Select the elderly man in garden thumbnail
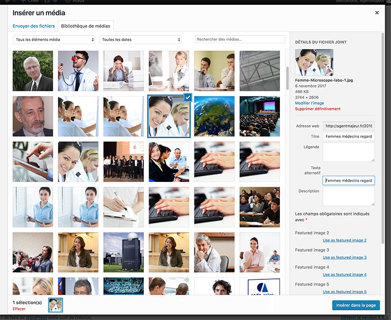The image size is (391, 320). pyautogui.click(x=33, y=71)
